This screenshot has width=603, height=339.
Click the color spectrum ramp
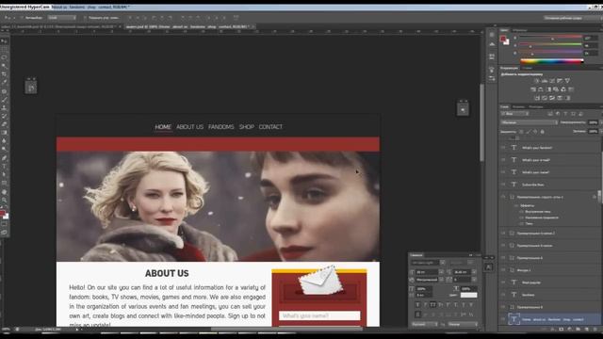click(x=552, y=60)
